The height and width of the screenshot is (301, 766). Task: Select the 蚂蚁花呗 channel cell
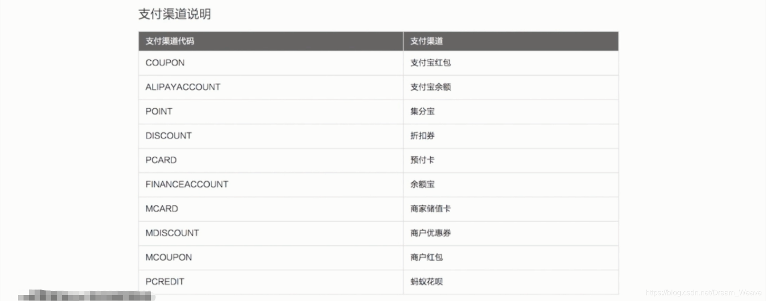pos(426,282)
